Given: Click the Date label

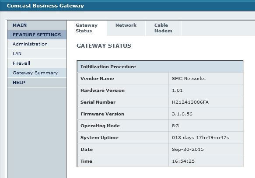Looking at the screenshot, I should pyautogui.click(x=87, y=150).
